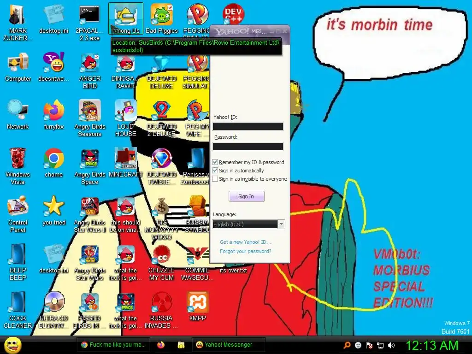
Task: Open COCK CLEANER icon
Action: click(18, 310)
